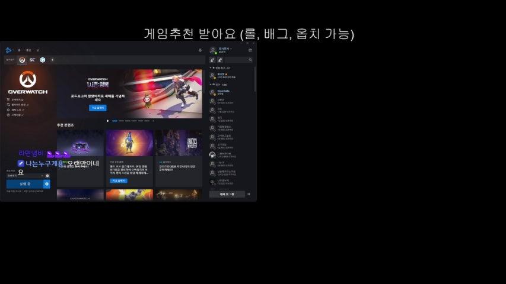Open the Chats and Groups button
Viewport: 506px width, 284px height.
(227, 194)
